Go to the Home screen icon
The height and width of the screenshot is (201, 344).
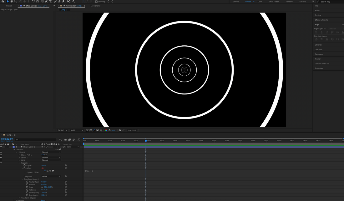coord(3,1)
